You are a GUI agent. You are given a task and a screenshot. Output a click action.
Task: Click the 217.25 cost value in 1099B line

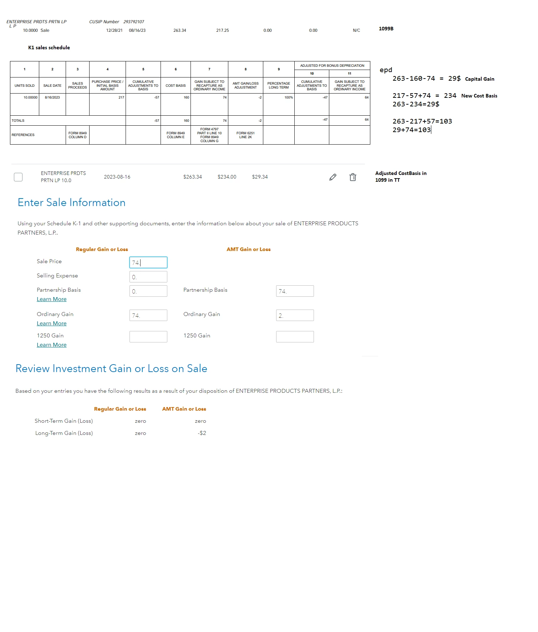click(x=223, y=30)
